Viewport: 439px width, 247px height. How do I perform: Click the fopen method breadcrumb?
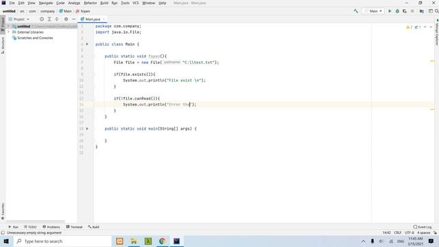pos(83,11)
